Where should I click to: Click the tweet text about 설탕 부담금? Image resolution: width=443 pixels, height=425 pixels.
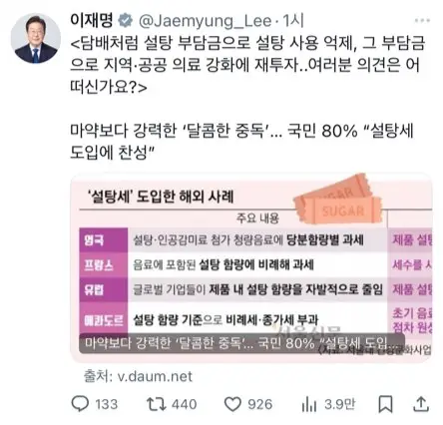[x=247, y=65]
